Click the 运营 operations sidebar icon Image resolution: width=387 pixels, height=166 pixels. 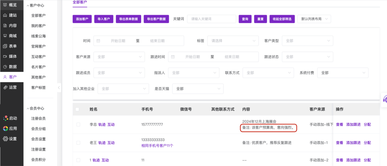(x=5, y=87)
